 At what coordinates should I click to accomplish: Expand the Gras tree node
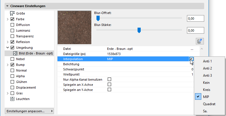tap(8, 93)
